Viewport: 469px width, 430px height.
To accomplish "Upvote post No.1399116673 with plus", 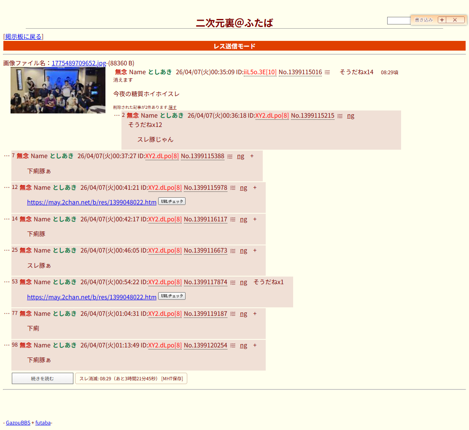I will pyautogui.click(x=255, y=250).
